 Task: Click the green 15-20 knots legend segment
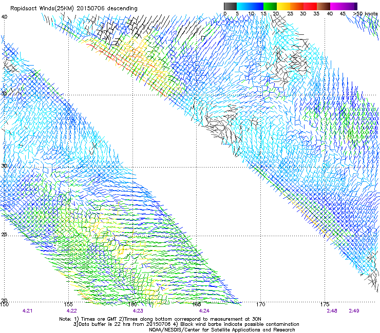(270, 6)
